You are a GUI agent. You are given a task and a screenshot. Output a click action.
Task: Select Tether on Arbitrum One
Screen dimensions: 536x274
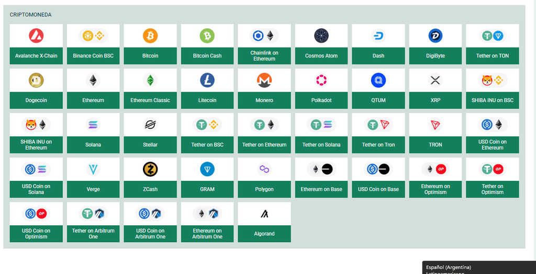click(93, 222)
